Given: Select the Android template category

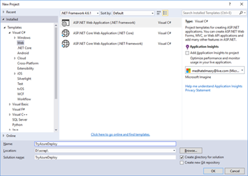Looking at the screenshot, I should (23, 53).
